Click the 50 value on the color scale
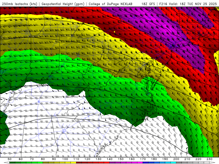The width and height of the screenshot is (219, 164). [10, 159]
